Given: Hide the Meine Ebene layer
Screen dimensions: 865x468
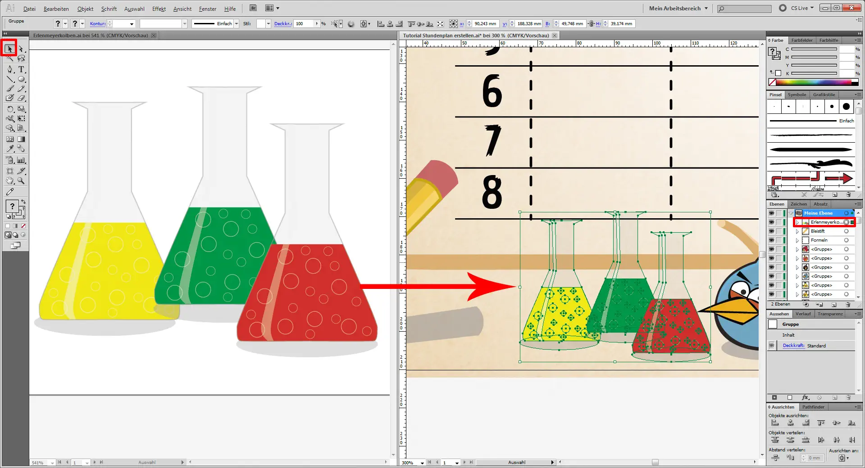Looking at the screenshot, I should coord(771,213).
